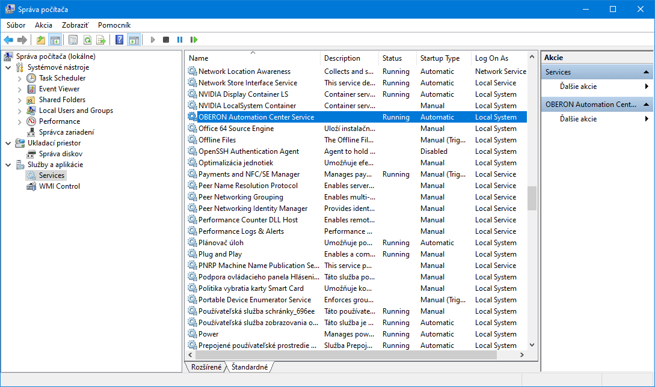Open the Properties toolbar icon
655x387 pixels.
coord(73,40)
